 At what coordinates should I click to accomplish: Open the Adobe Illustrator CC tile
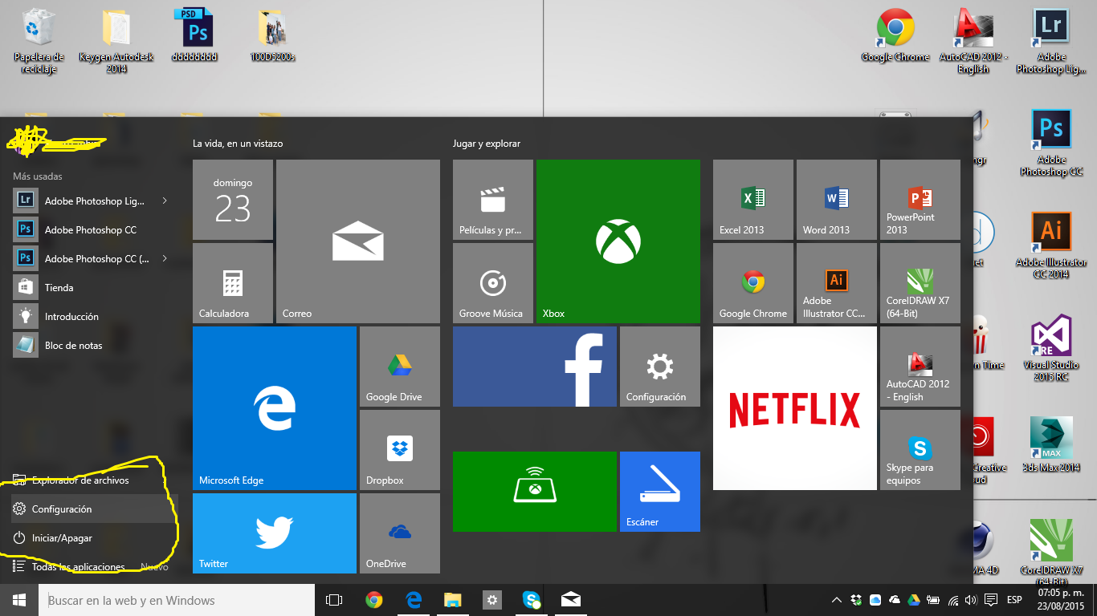pos(837,283)
